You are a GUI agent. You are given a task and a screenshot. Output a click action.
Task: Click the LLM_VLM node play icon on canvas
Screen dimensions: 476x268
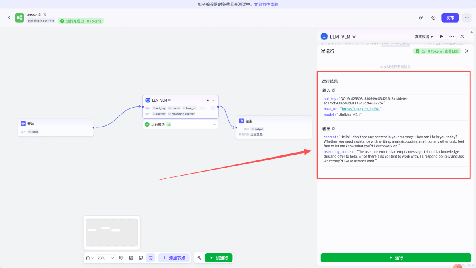click(207, 100)
